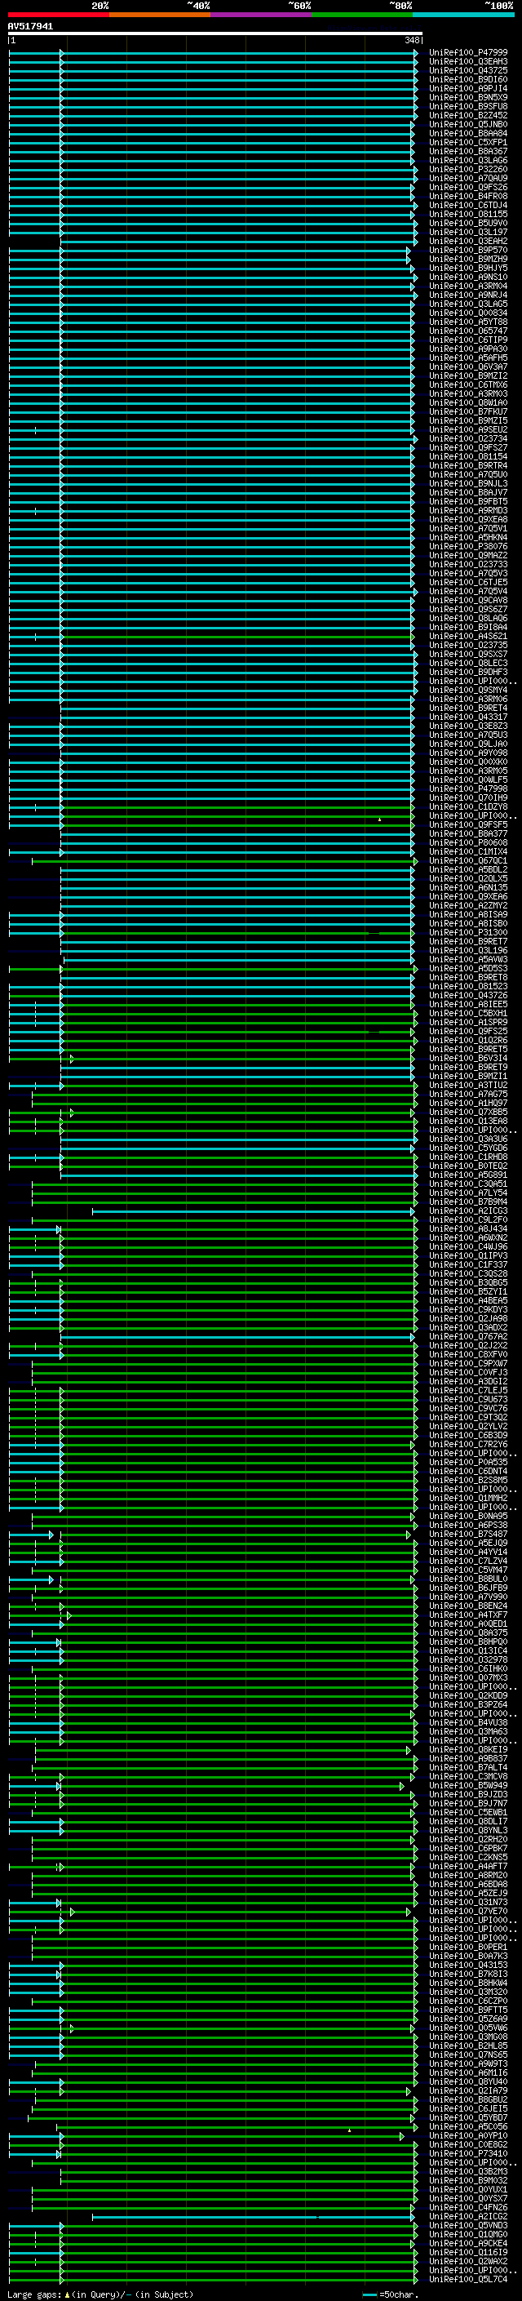
Task: Select the UniRef100_B9P570 label
Action: (468, 250)
